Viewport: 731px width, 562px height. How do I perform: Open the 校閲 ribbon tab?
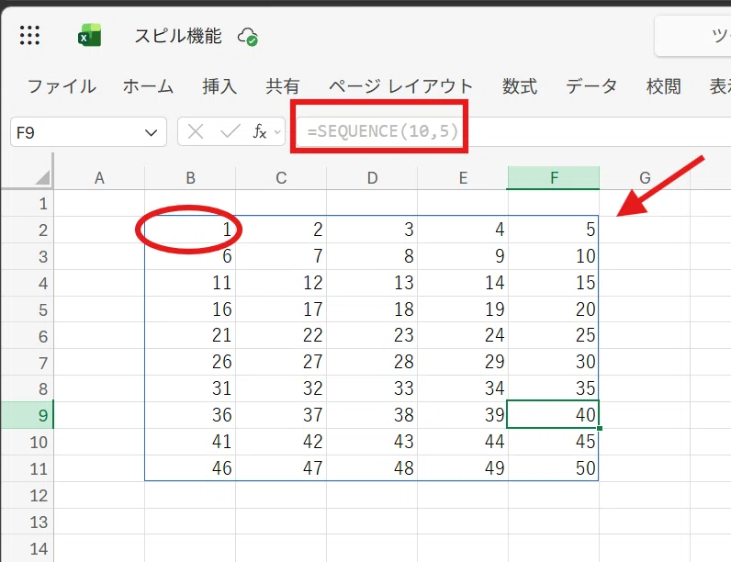point(663,86)
